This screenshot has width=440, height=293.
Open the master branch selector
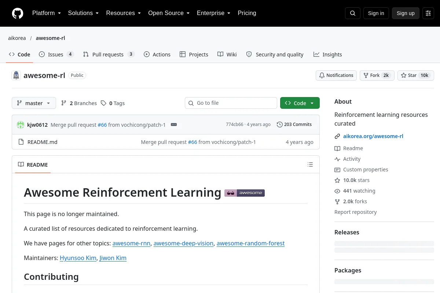click(x=34, y=103)
